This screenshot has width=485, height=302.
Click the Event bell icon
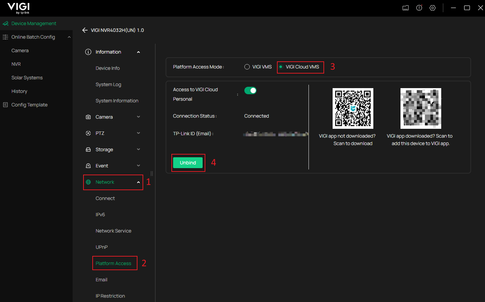(88, 166)
